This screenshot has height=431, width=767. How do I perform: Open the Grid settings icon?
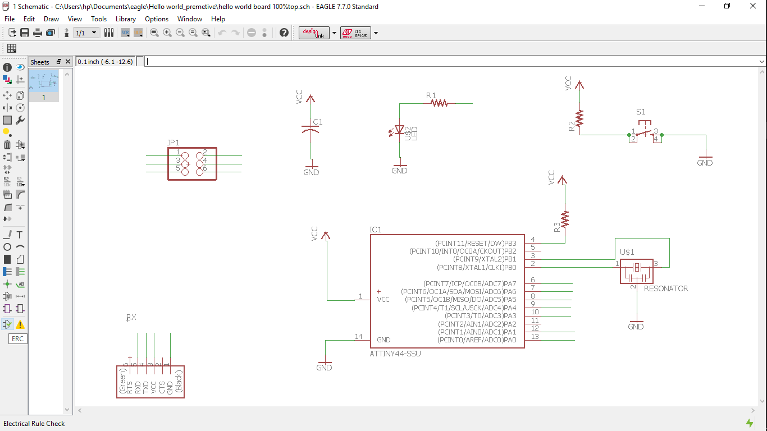tap(12, 48)
